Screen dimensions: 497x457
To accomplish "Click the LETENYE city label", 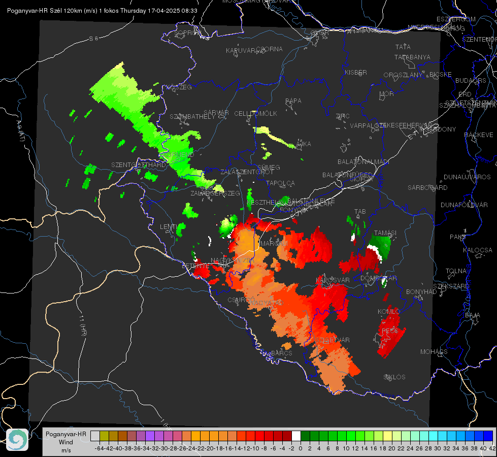I will tap(195, 266).
